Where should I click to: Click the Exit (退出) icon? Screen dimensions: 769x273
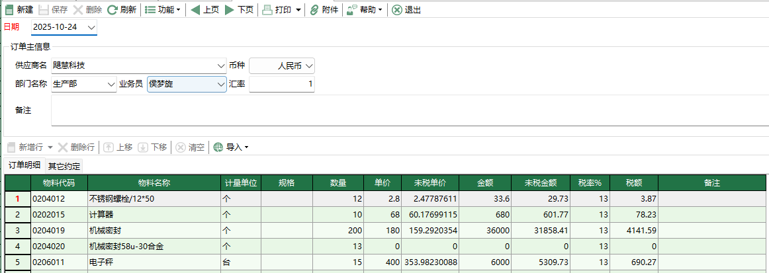coord(396,10)
